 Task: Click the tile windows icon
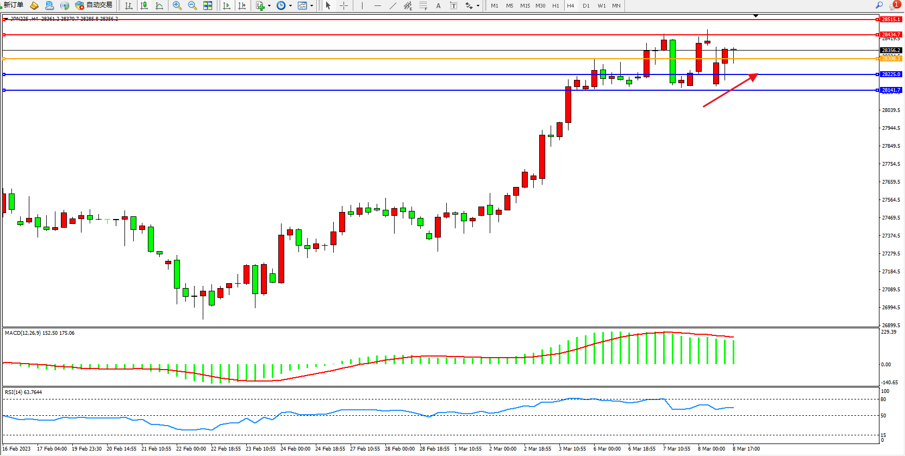208,5
